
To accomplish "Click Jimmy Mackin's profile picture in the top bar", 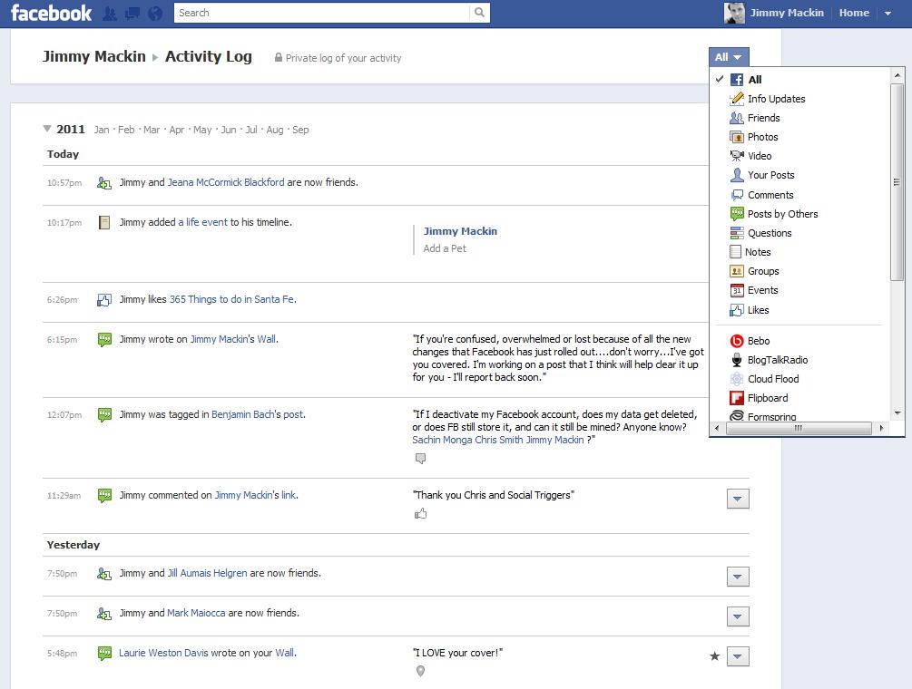I will click(734, 13).
